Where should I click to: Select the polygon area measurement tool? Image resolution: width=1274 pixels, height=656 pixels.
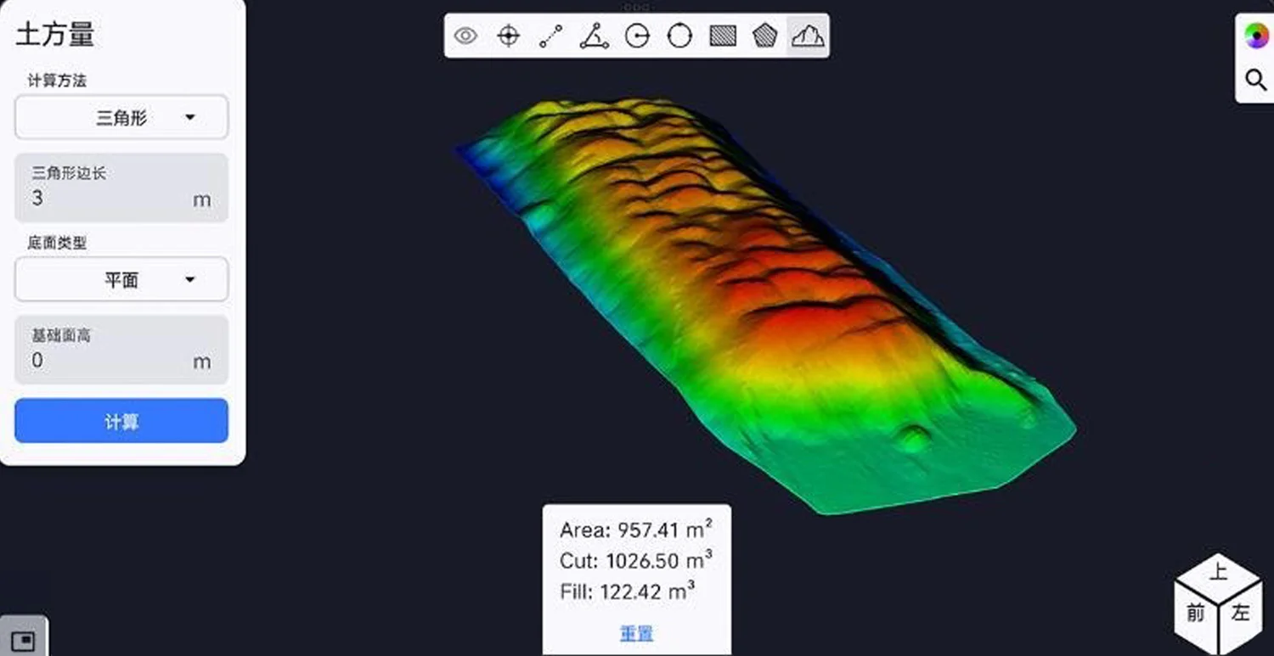(764, 36)
